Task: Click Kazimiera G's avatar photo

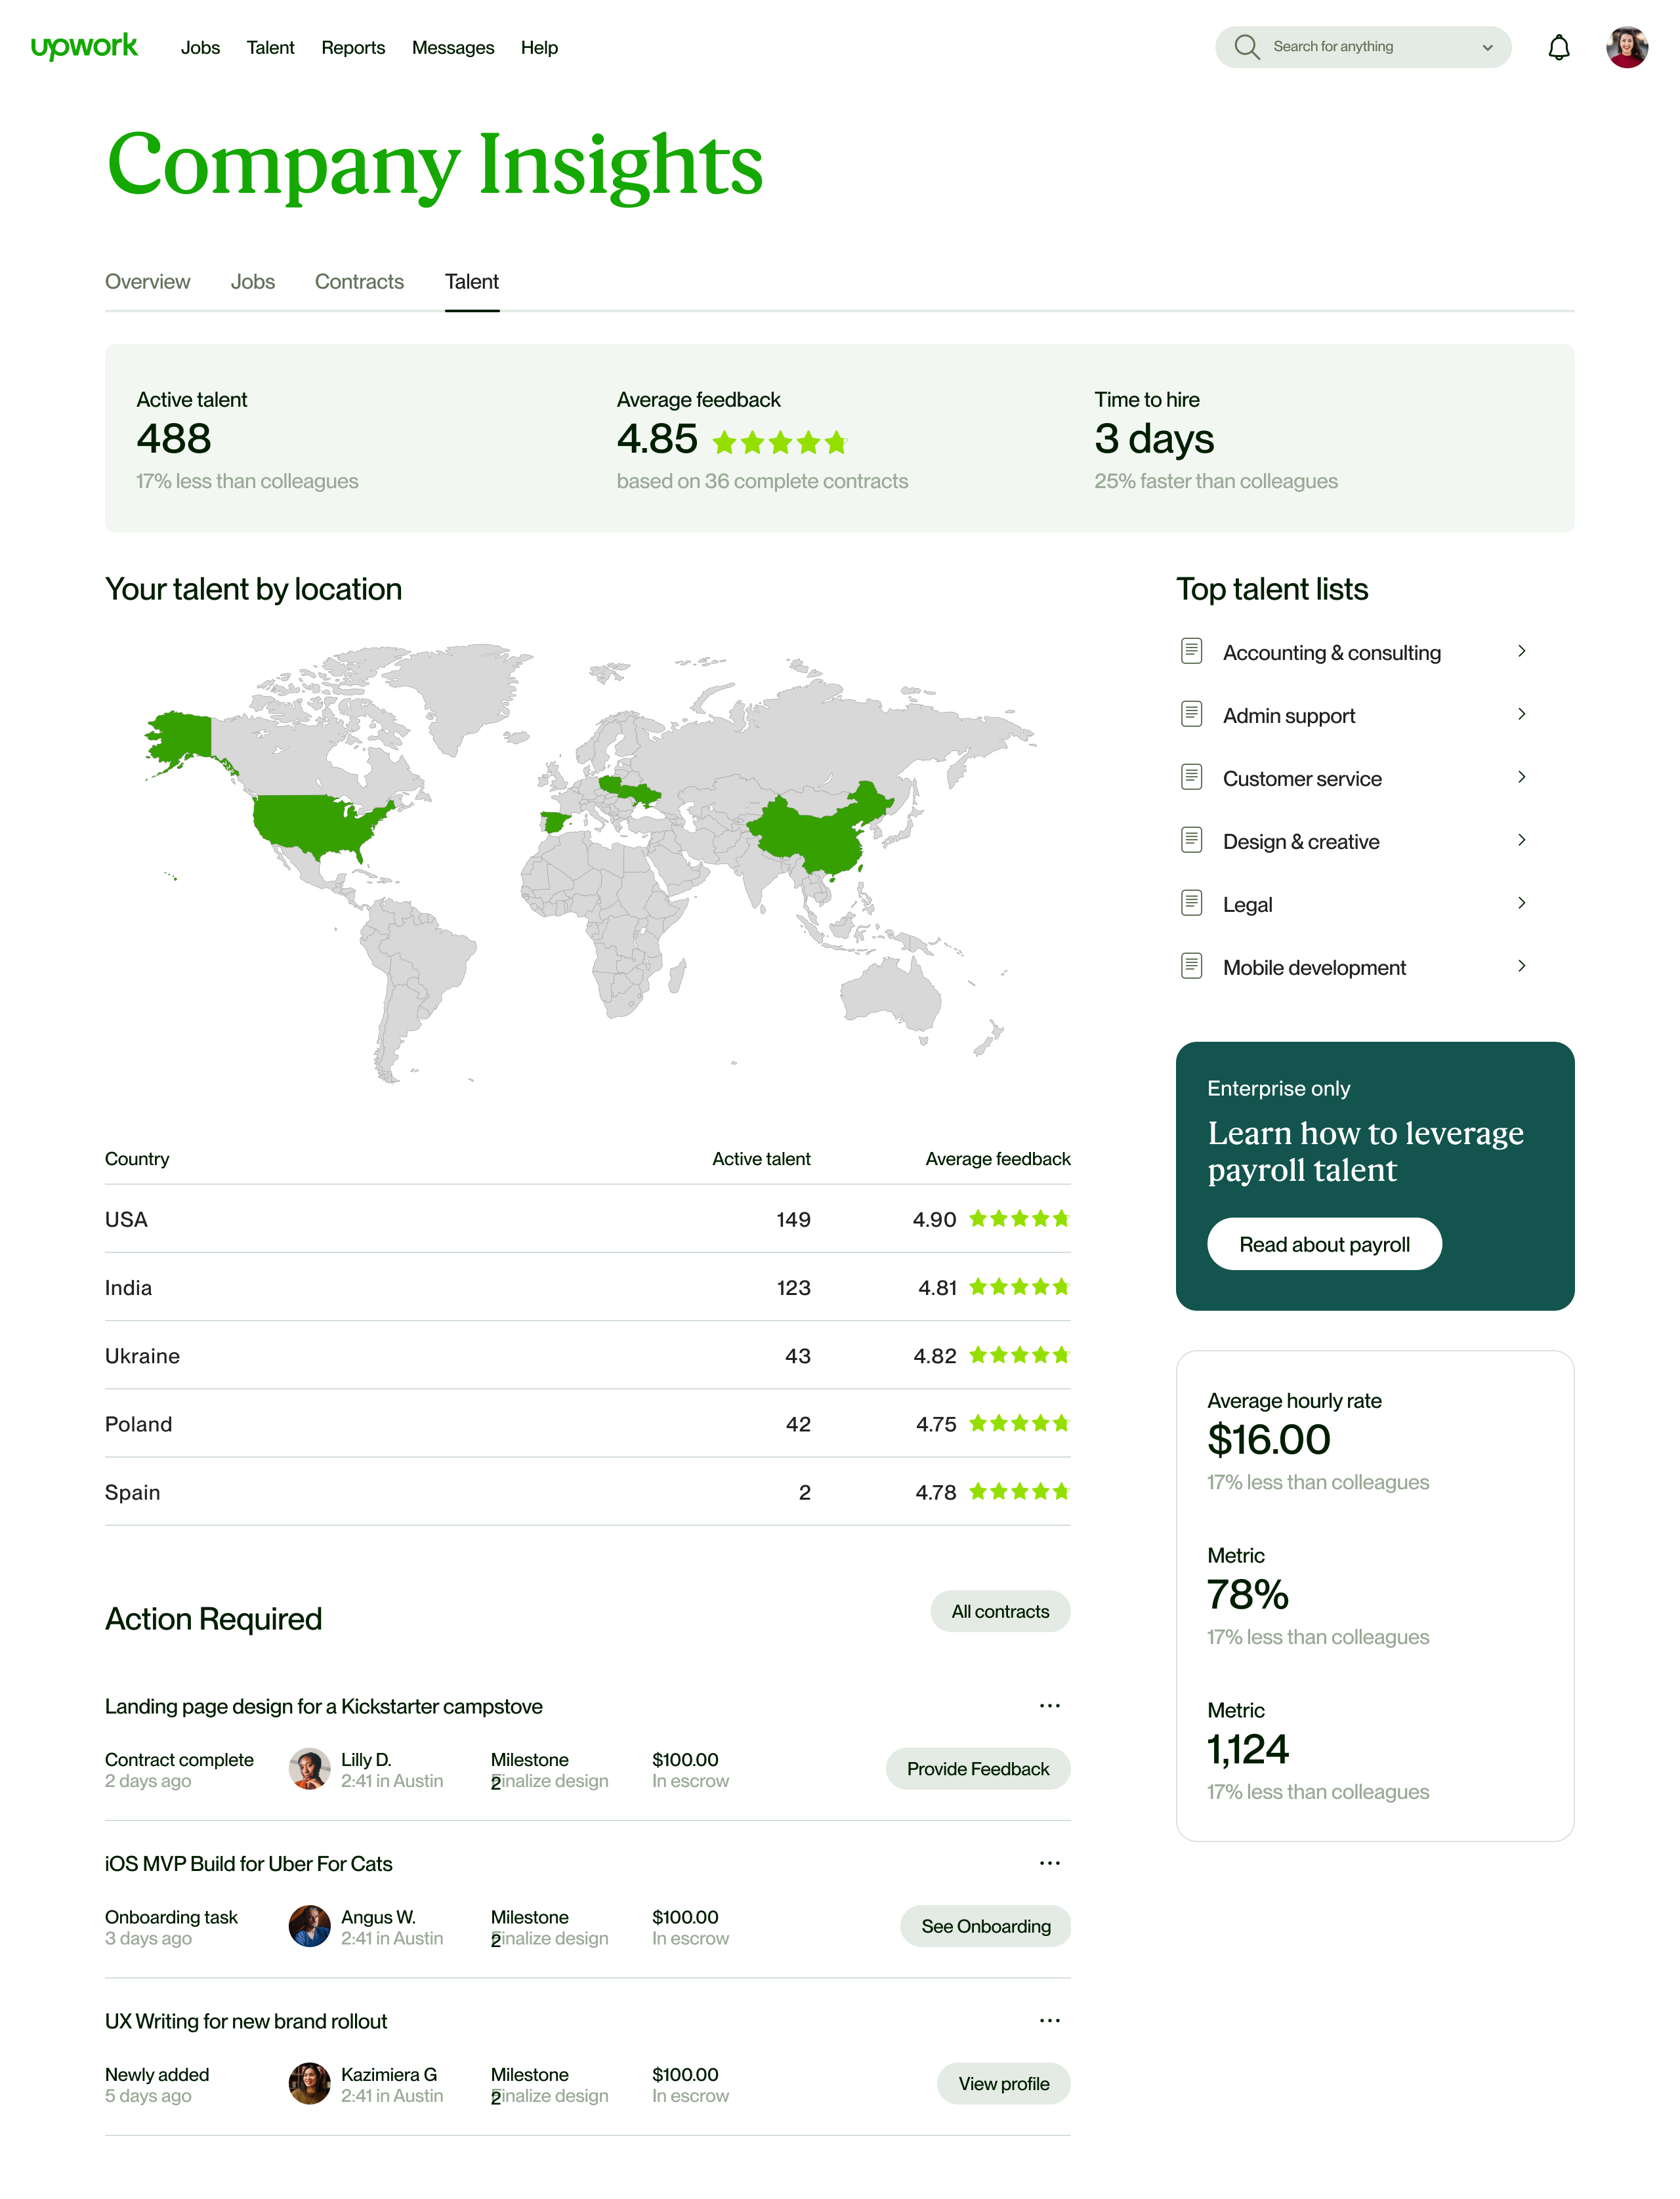Action: coord(309,2083)
